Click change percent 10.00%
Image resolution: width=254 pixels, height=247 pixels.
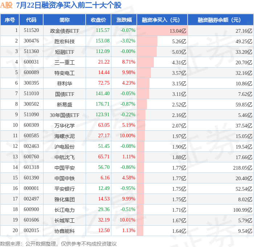coord(127,136)
